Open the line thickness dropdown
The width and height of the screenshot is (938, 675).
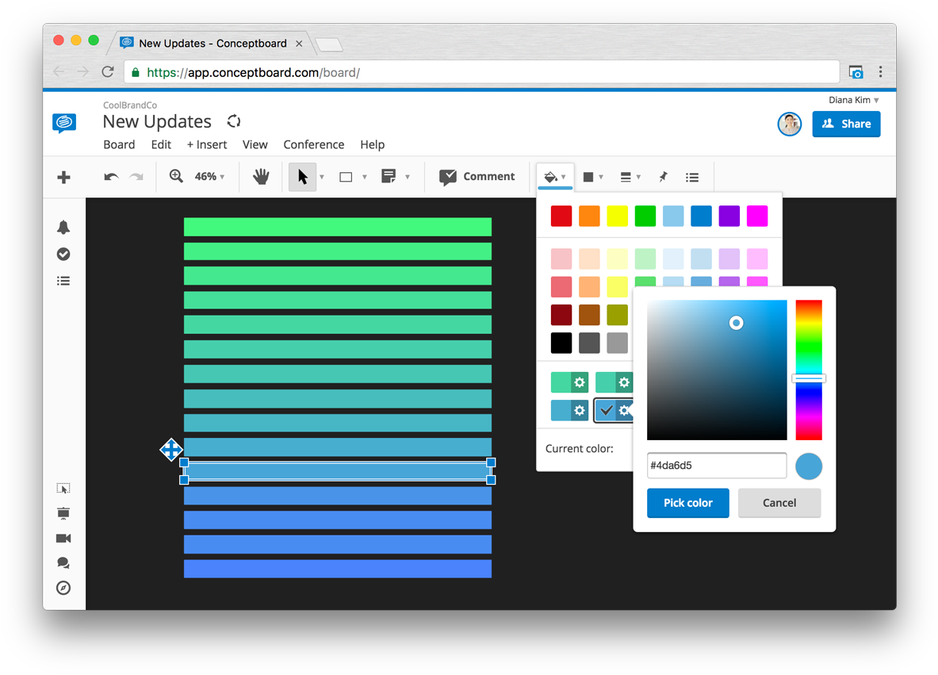point(630,176)
